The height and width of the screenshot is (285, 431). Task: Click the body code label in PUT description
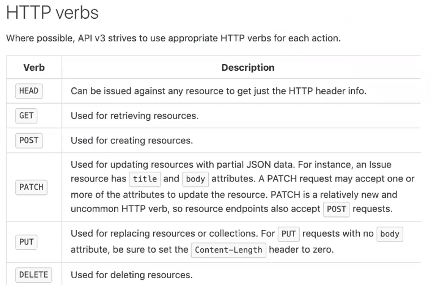click(389, 234)
